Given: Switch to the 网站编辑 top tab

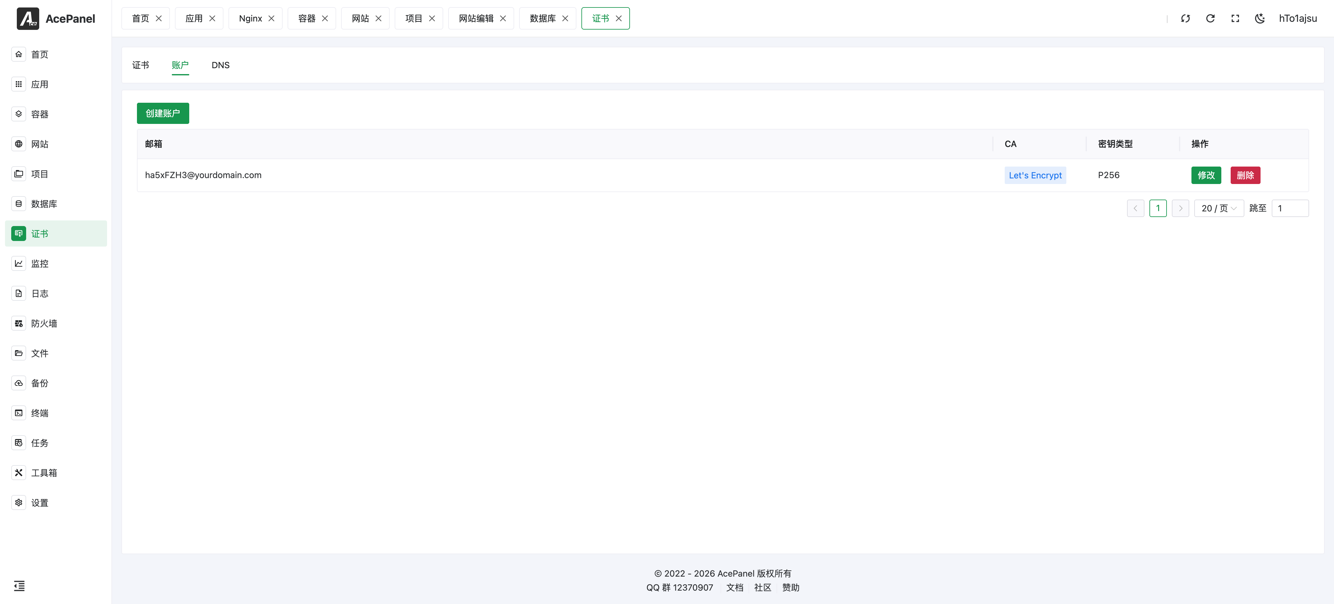Looking at the screenshot, I should (x=476, y=19).
